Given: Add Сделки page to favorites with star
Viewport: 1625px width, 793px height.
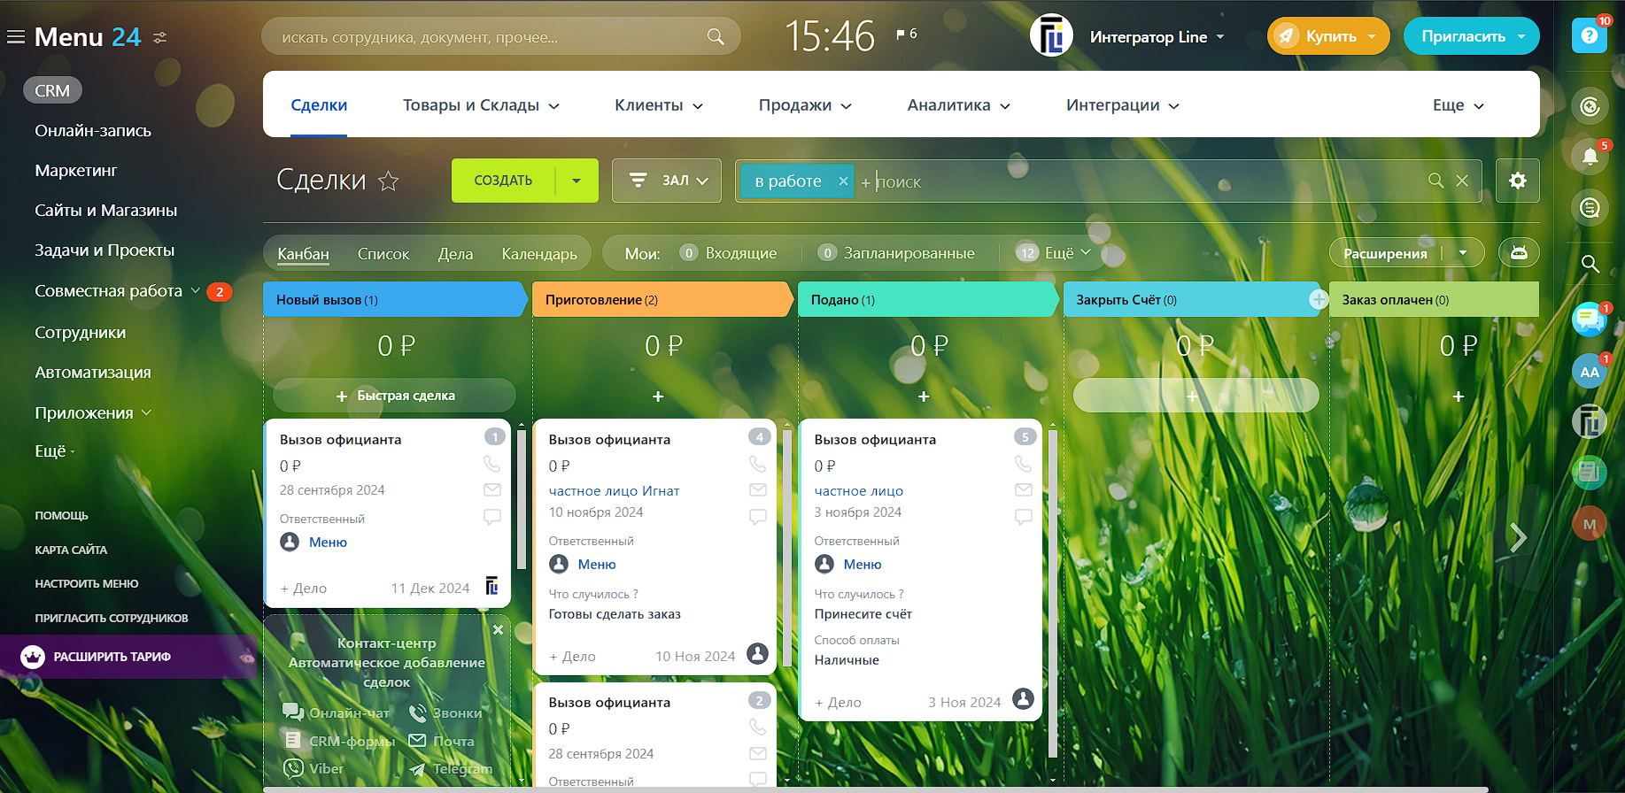Looking at the screenshot, I should pos(388,181).
